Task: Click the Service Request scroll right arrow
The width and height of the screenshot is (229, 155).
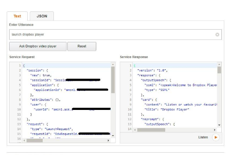Action: pos(108,140)
